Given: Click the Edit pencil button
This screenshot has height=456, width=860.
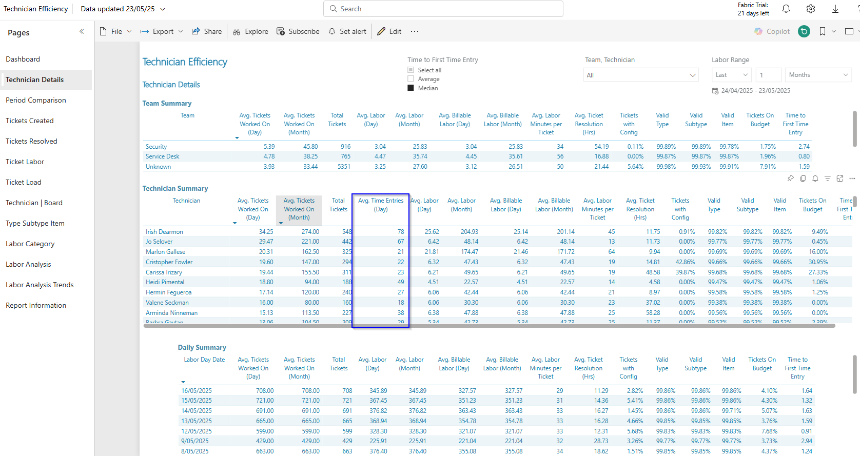Looking at the screenshot, I should pos(389,31).
